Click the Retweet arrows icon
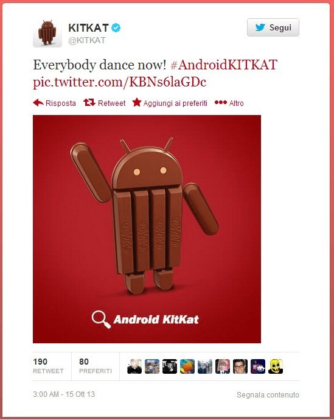 click(x=89, y=102)
